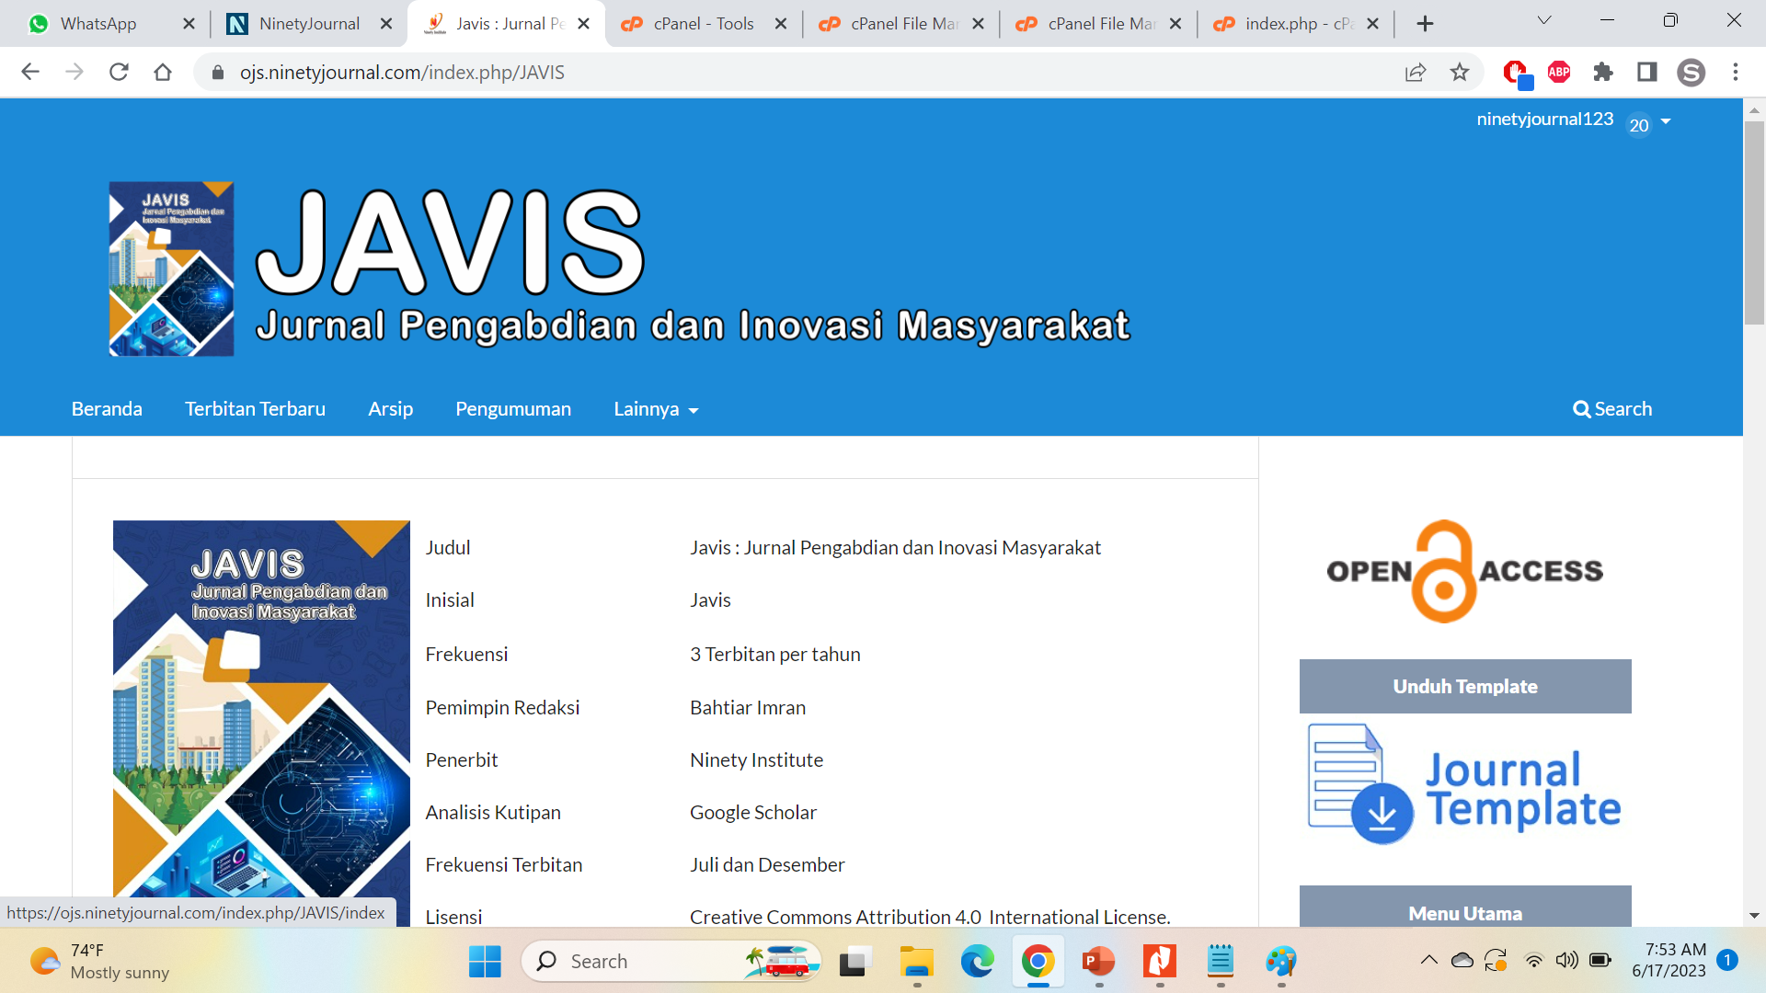Screen dimensions: 1766x993
Task: Open the Extensions puzzle icon
Action: 1603,72
